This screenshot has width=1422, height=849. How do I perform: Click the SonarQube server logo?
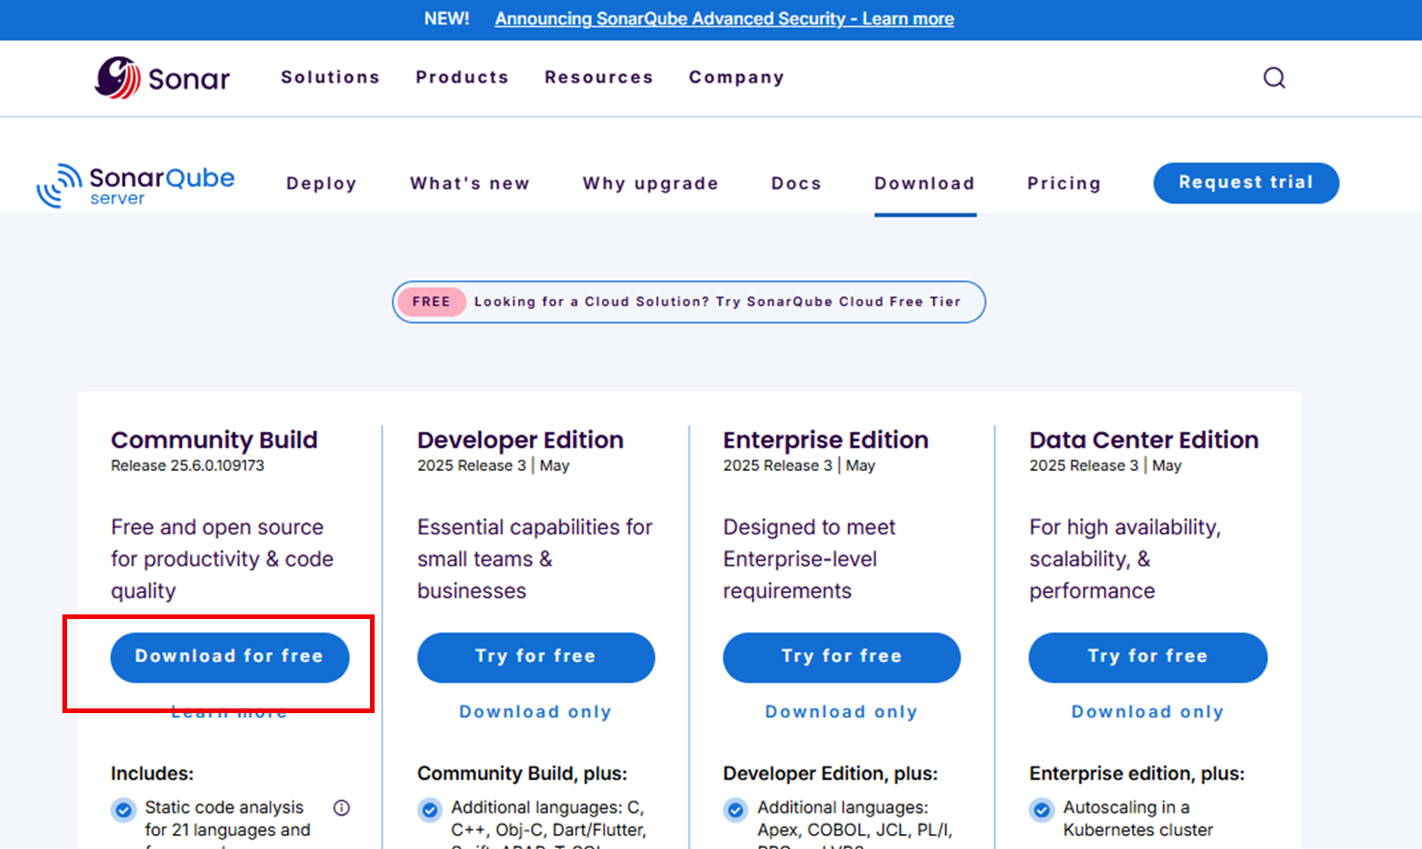[136, 184]
